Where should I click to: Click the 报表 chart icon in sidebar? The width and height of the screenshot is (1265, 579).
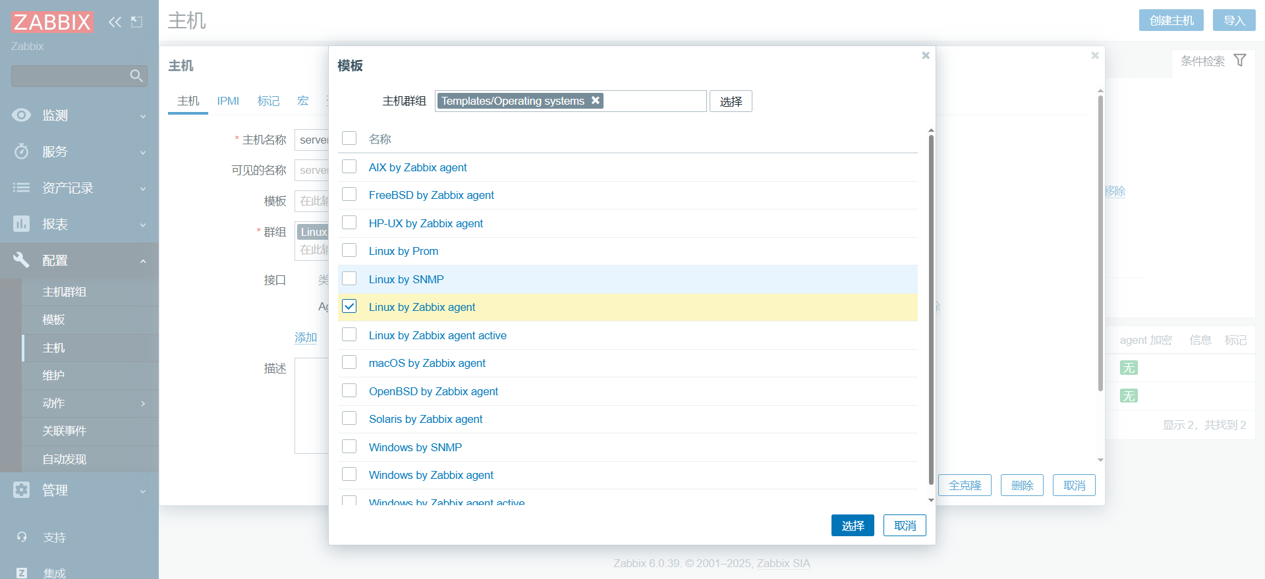click(22, 224)
